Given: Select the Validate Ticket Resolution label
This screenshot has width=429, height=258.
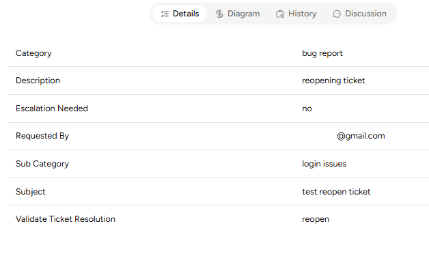Looking at the screenshot, I should point(66,219).
